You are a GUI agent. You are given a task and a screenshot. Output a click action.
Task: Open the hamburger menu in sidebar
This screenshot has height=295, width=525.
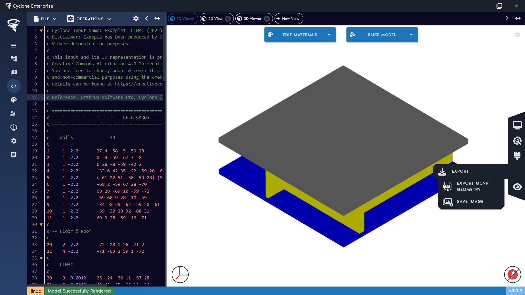pyautogui.click(x=14, y=45)
